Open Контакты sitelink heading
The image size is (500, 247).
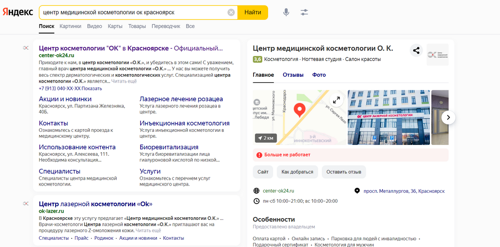(x=53, y=123)
